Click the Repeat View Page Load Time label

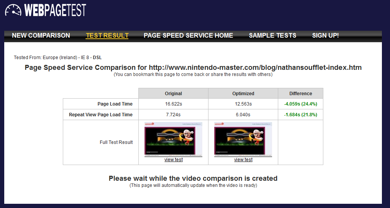click(101, 115)
